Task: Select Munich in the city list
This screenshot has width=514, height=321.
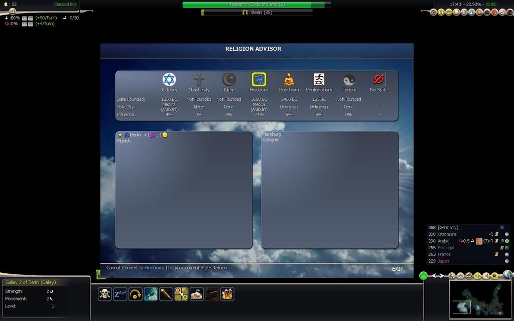Action: click(x=123, y=141)
